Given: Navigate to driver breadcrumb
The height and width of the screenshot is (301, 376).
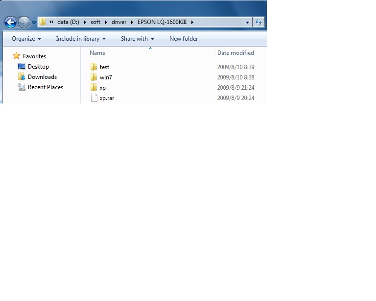Looking at the screenshot, I should click(119, 22).
